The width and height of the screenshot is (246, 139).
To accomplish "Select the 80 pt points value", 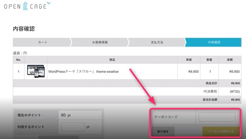I will [66, 115].
